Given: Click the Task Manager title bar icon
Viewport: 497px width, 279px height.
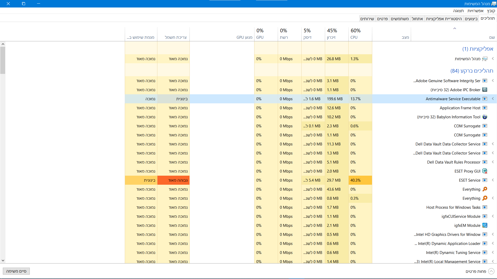Looking at the screenshot, I should coord(494,4).
